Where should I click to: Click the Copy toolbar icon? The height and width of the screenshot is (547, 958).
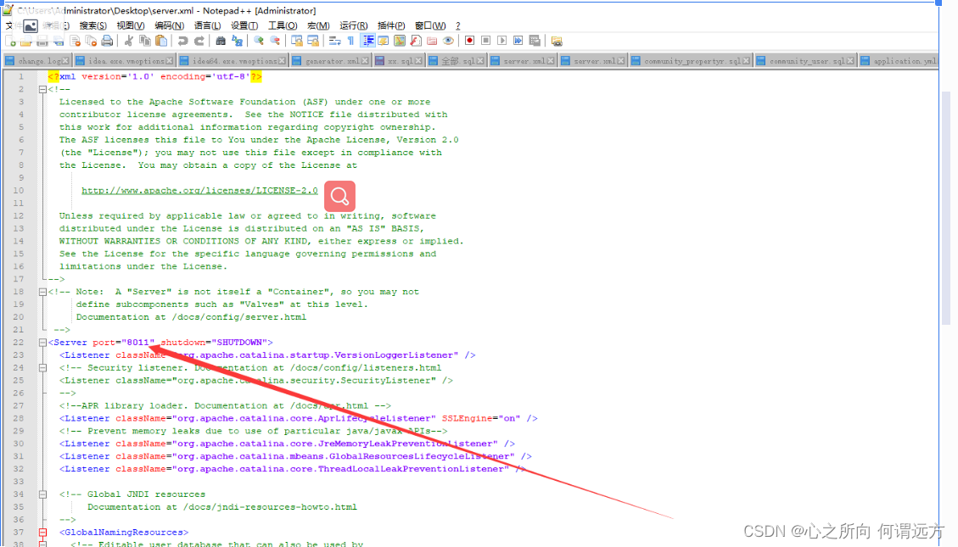145,41
